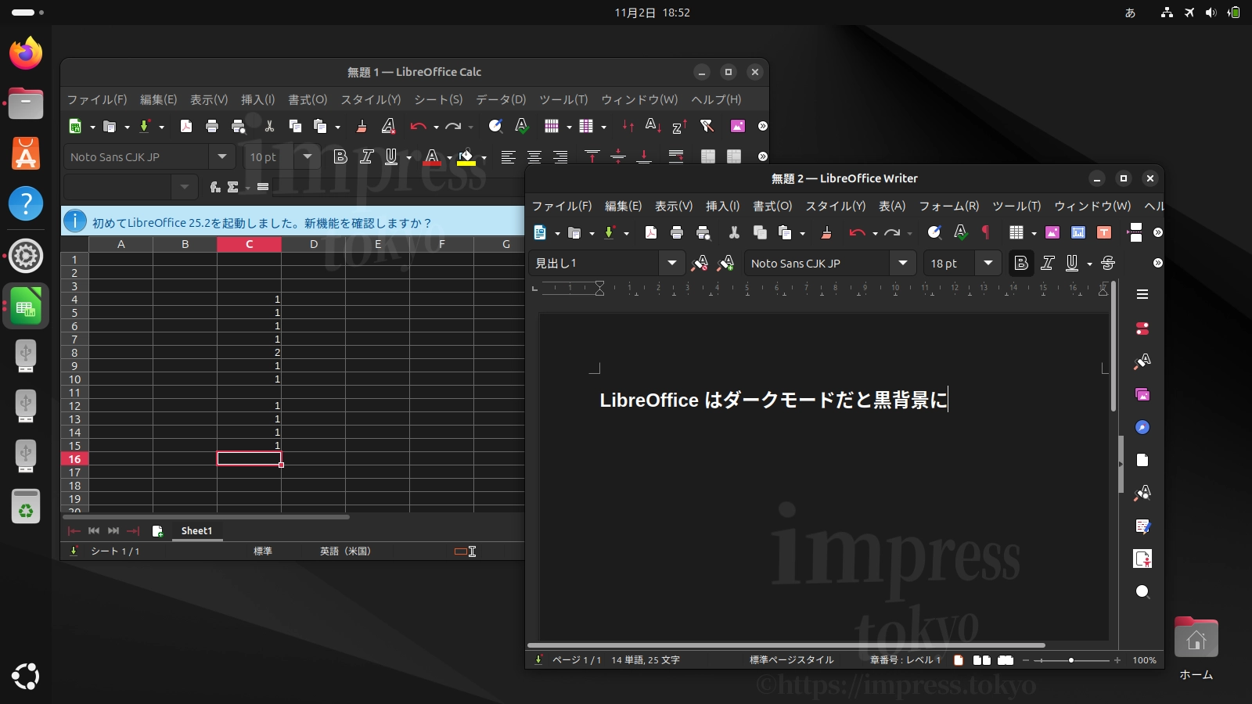Select row 12 header in Calc
The image size is (1252, 704).
click(x=74, y=406)
